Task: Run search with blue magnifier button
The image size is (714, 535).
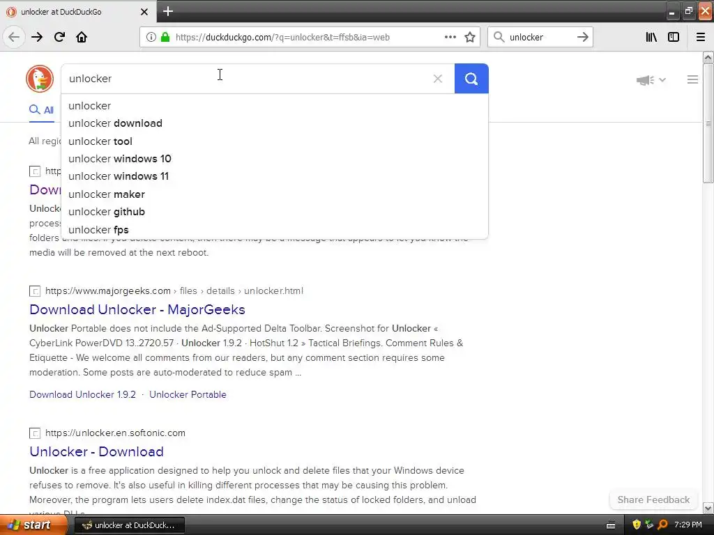Action: point(471,79)
